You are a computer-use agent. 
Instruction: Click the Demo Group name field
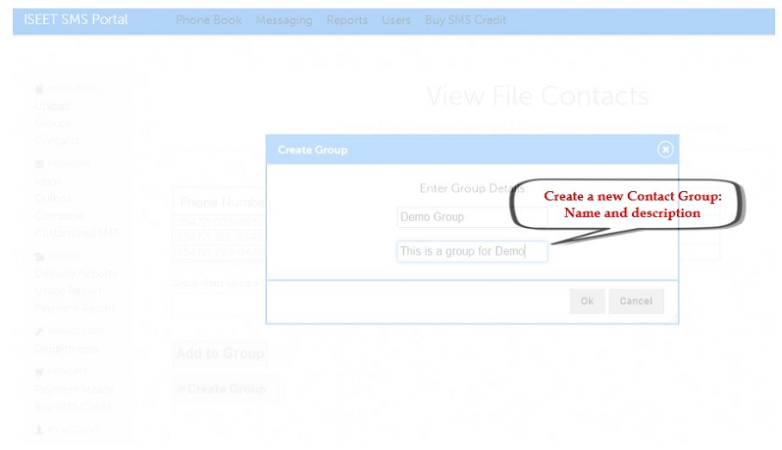point(471,217)
